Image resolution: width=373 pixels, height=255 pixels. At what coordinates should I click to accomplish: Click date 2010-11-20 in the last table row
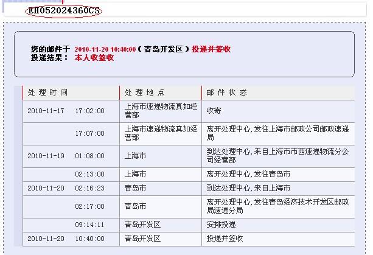click(46, 239)
